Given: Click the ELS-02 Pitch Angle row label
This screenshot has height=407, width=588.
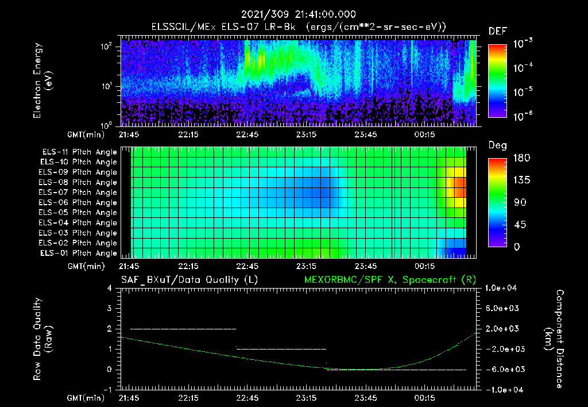Looking at the screenshot, I should click(x=78, y=243).
